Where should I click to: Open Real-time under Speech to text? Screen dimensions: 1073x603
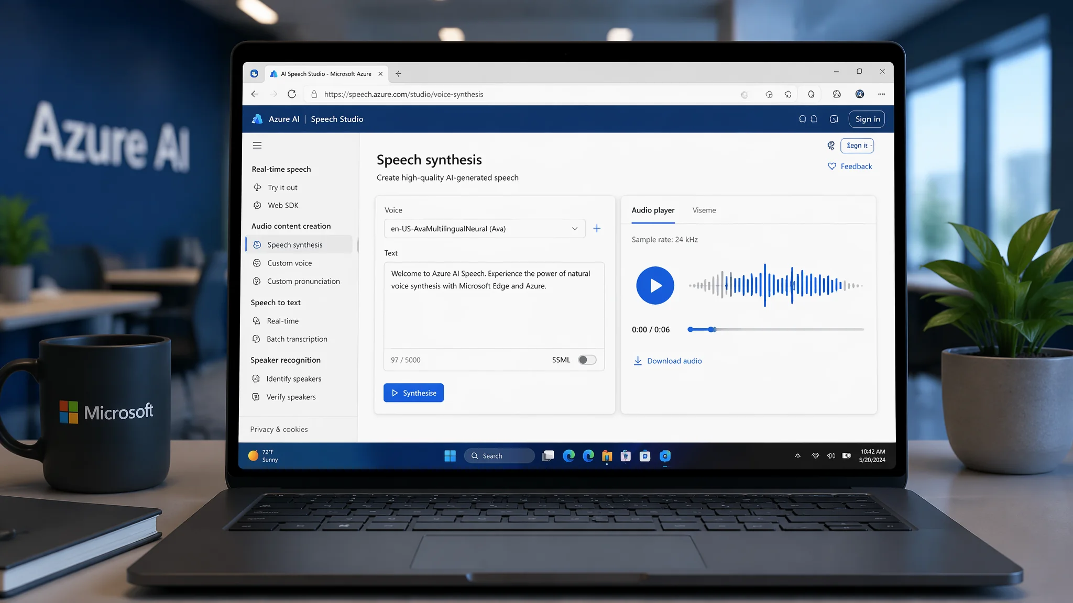(x=282, y=321)
